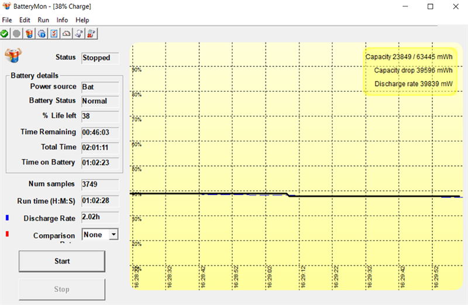Close the BatteryMon window
This screenshot has height=305, width=468.
[456, 6]
